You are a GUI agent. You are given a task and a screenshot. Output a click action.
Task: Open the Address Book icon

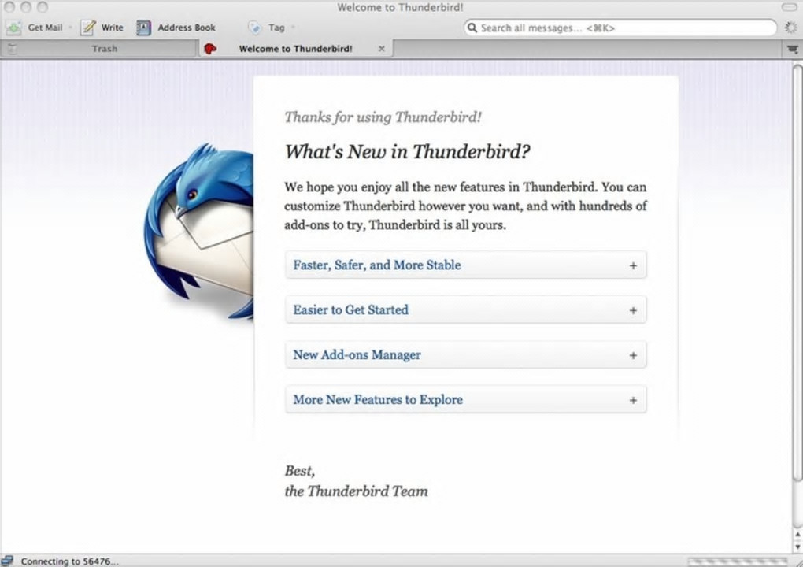click(143, 28)
